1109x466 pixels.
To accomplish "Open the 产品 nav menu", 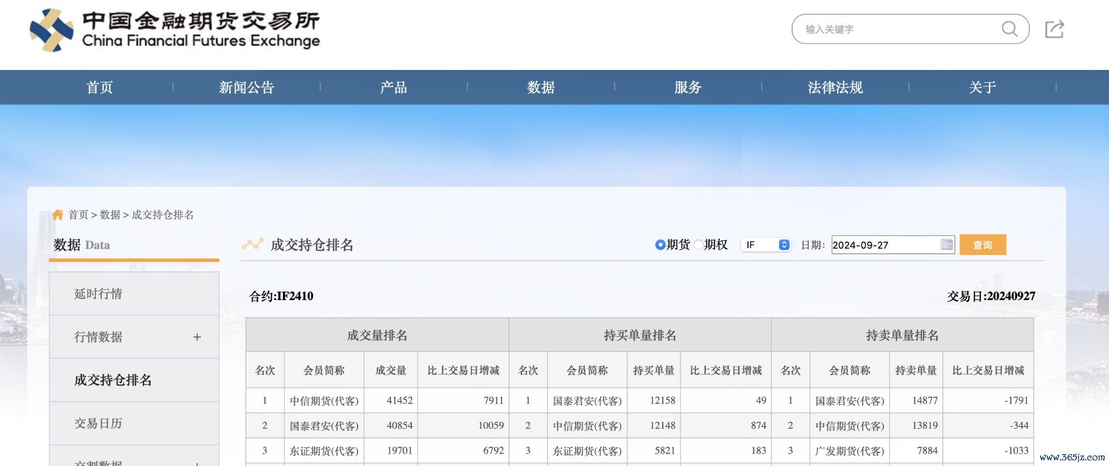I will click(x=394, y=87).
